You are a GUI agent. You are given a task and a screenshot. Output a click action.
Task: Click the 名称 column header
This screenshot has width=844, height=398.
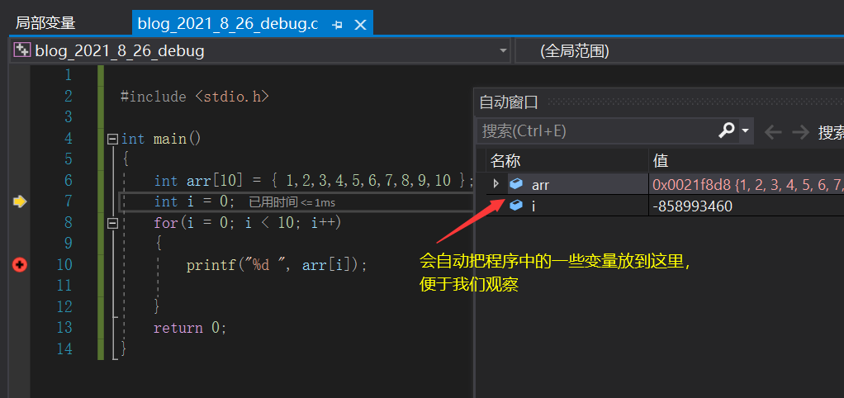[505, 160]
